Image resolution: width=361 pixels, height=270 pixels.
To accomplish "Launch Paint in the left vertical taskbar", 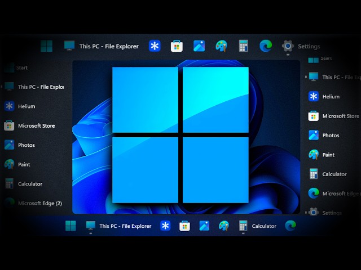I will click(x=17, y=164).
